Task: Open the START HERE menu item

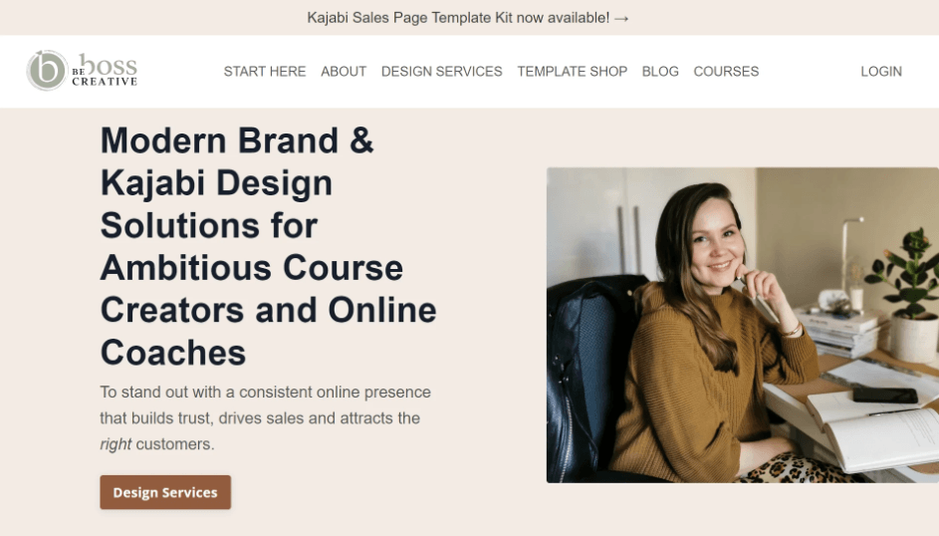Action: [265, 72]
